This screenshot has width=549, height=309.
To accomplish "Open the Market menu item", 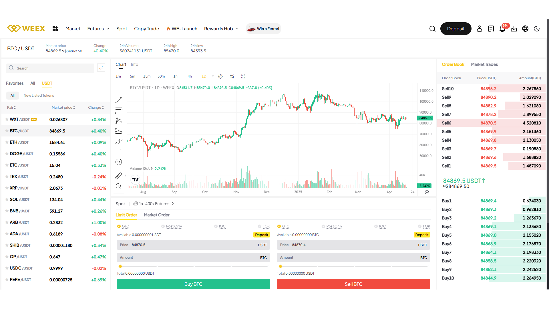I will 73,29.
